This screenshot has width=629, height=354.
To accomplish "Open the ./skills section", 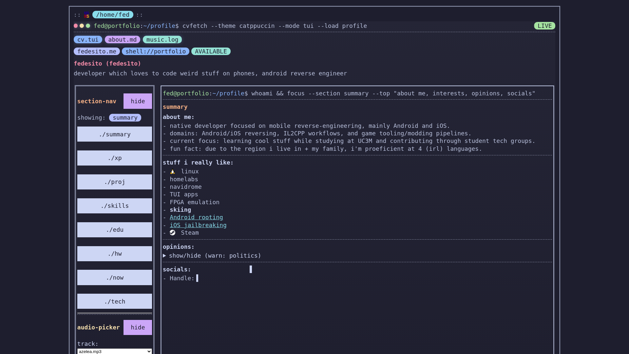I will tap(115, 206).
